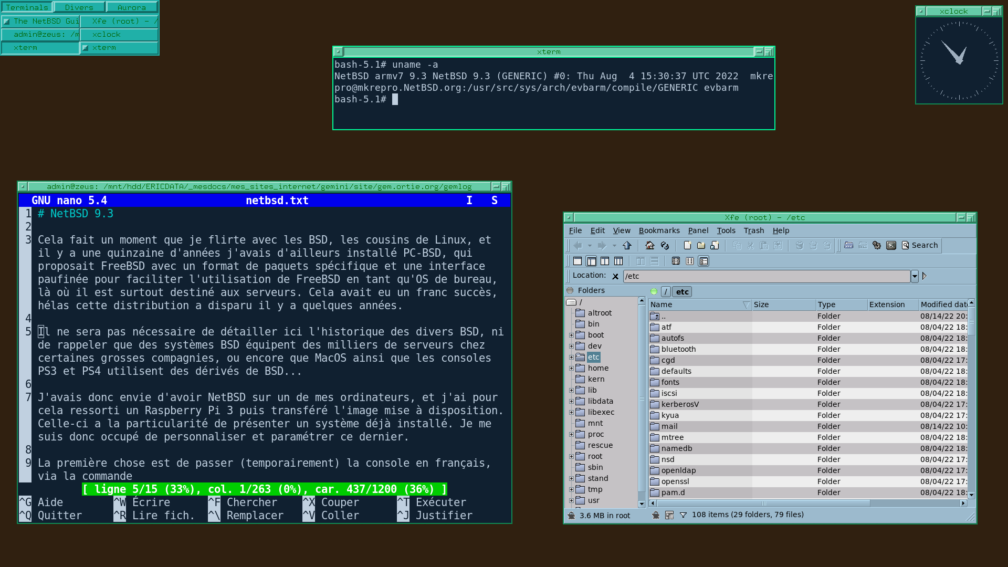Refresh the Xfe panel view
The image size is (1008, 567).
pyautogui.click(x=665, y=246)
